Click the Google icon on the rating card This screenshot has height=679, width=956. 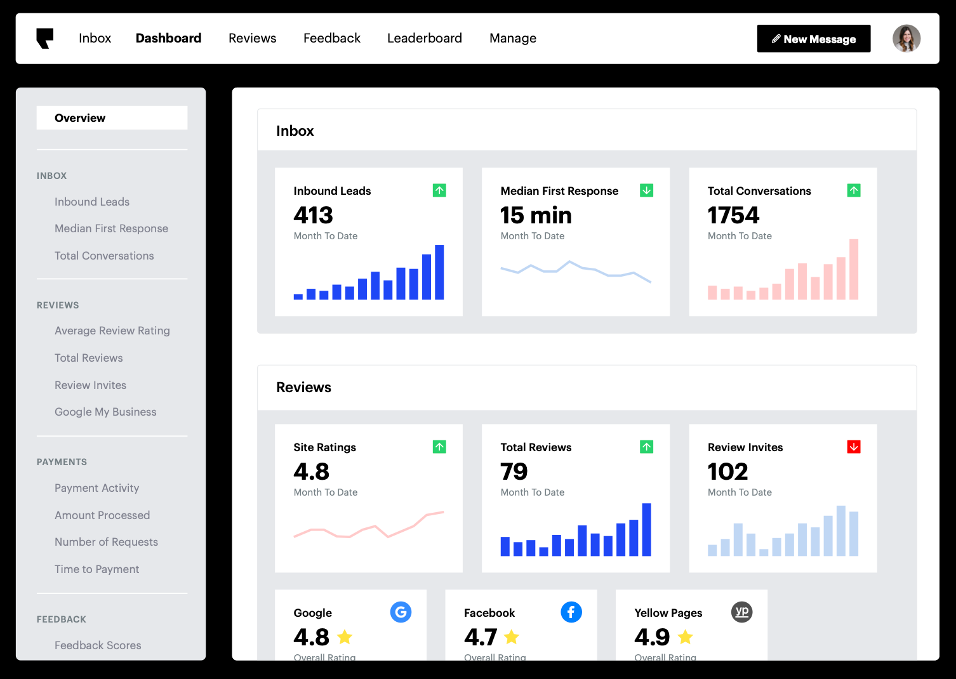[x=401, y=612]
